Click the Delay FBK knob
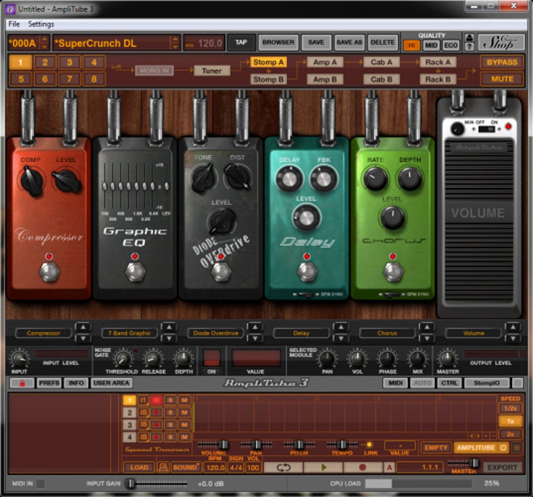This screenshot has width=533, height=497. [323, 178]
